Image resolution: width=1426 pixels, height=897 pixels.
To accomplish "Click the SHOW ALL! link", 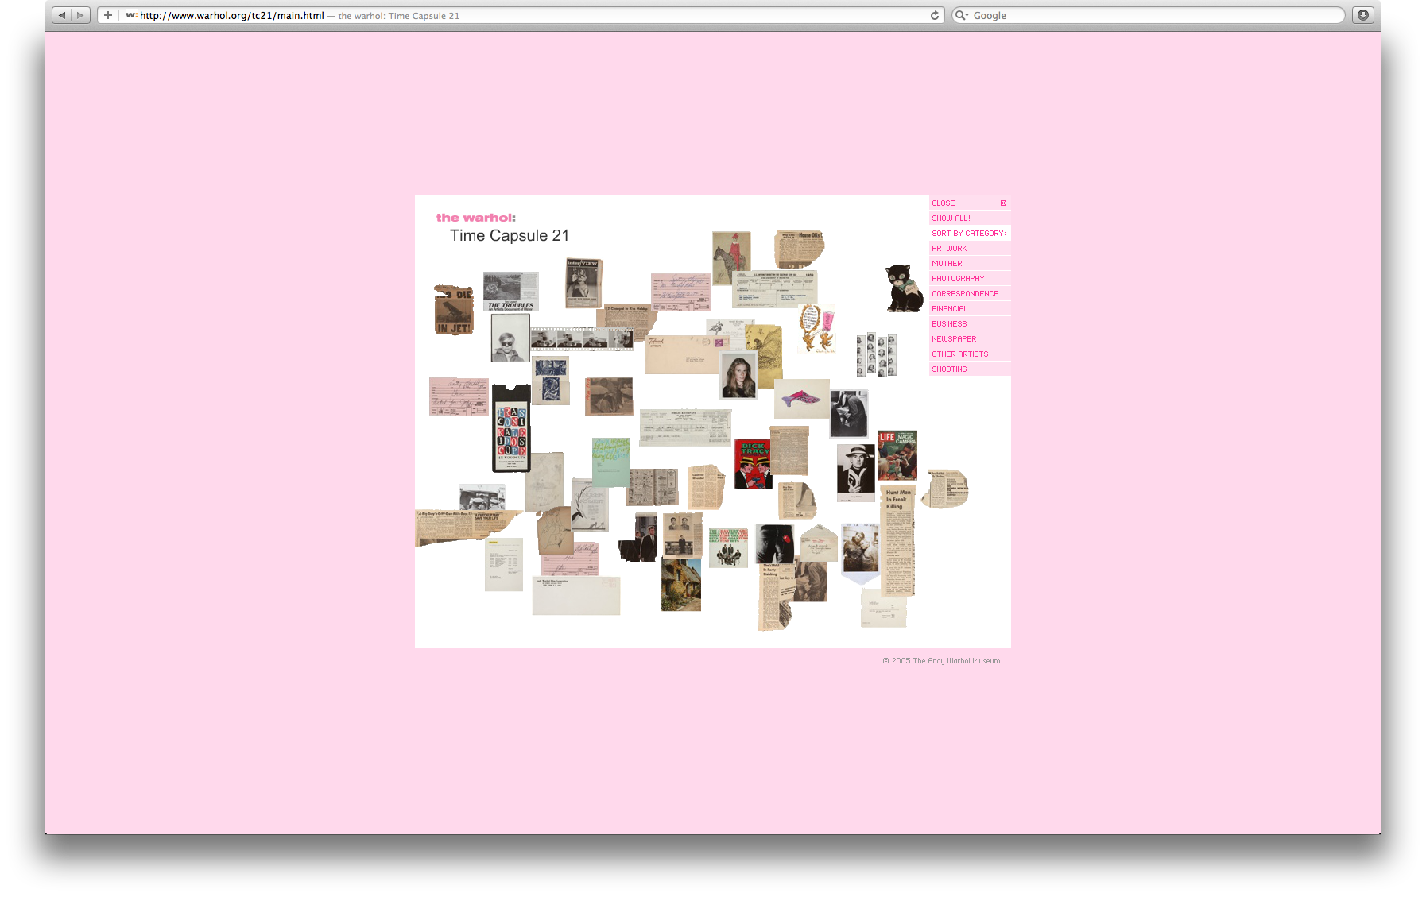I will (951, 218).
